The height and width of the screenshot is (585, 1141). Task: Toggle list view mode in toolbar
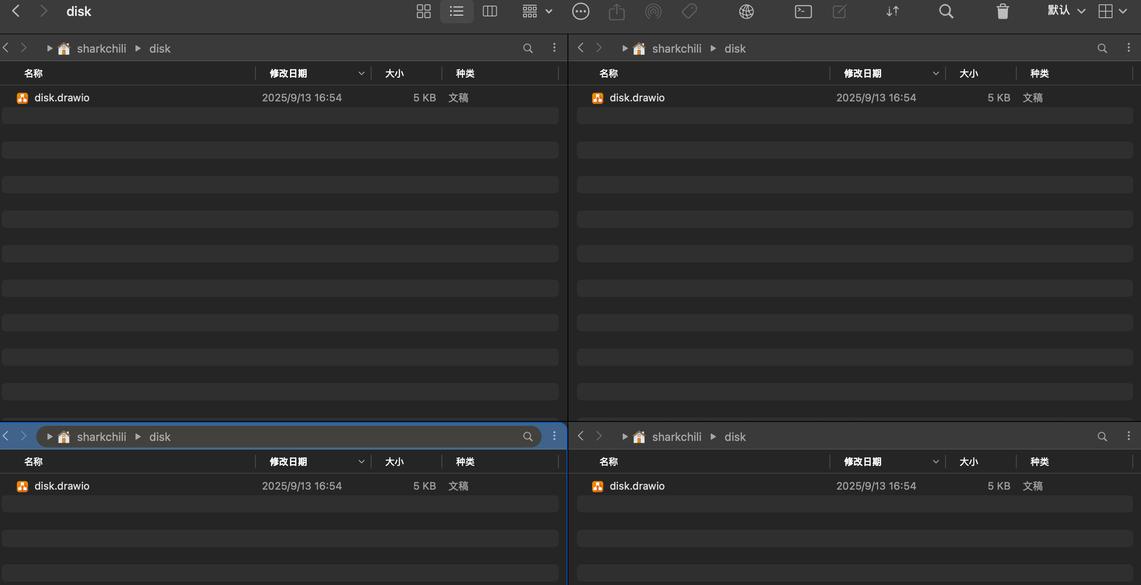[457, 12]
